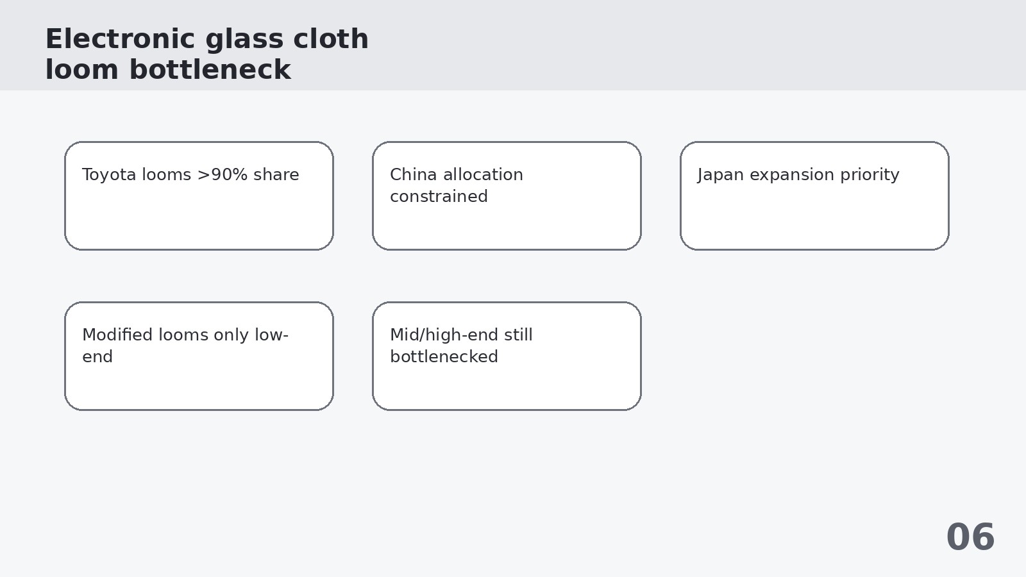Select the 'Japan expansion priority' card
Image resolution: width=1026 pixels, height=577 pixels.
coord(814,196)
